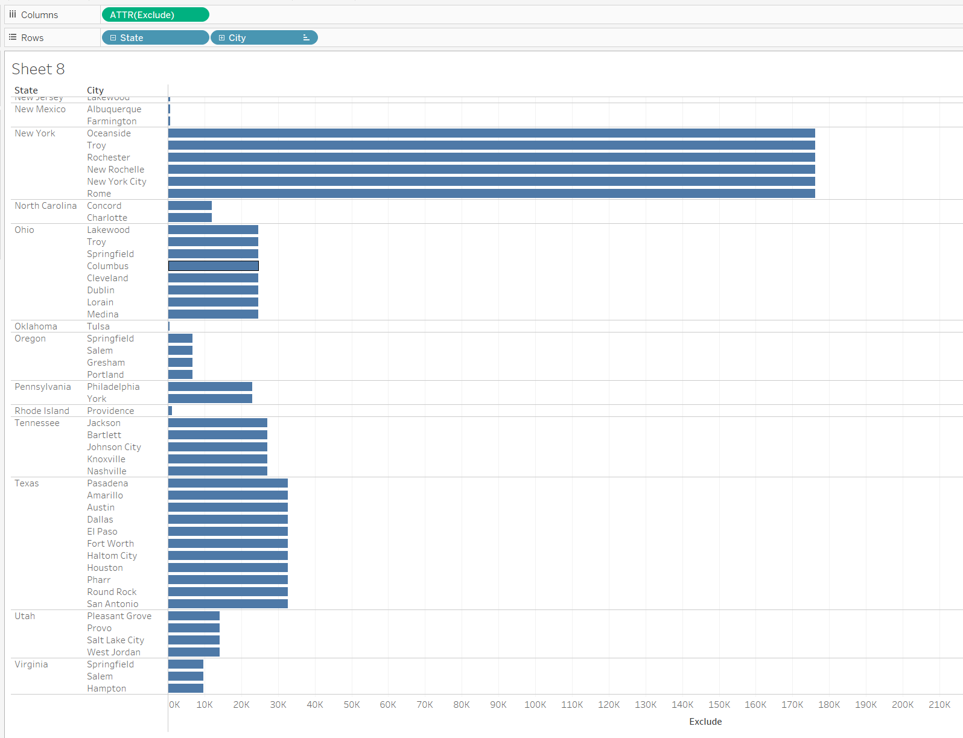Click the Rows shelf icon

[x=13, y=37]
